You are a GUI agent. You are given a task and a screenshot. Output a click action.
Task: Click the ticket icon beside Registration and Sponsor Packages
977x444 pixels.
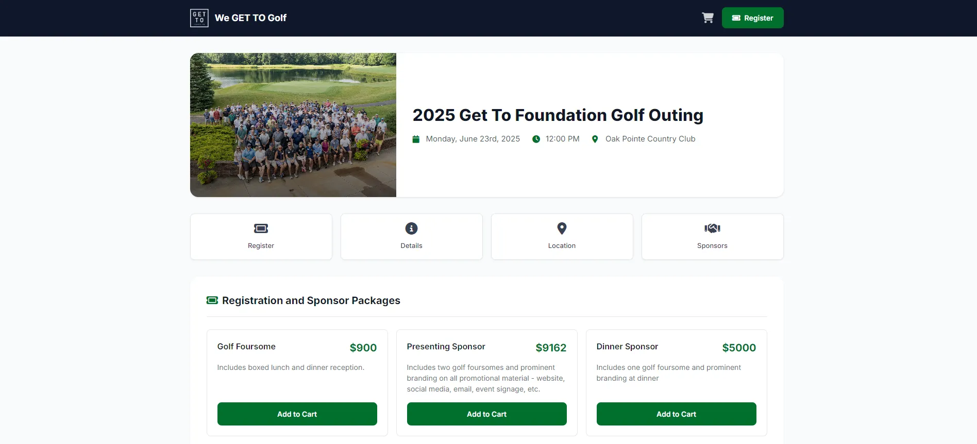point(212,300)
